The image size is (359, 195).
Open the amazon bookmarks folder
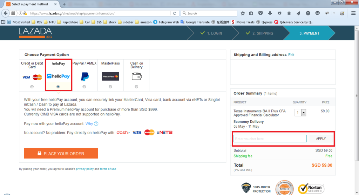[143, 22]
